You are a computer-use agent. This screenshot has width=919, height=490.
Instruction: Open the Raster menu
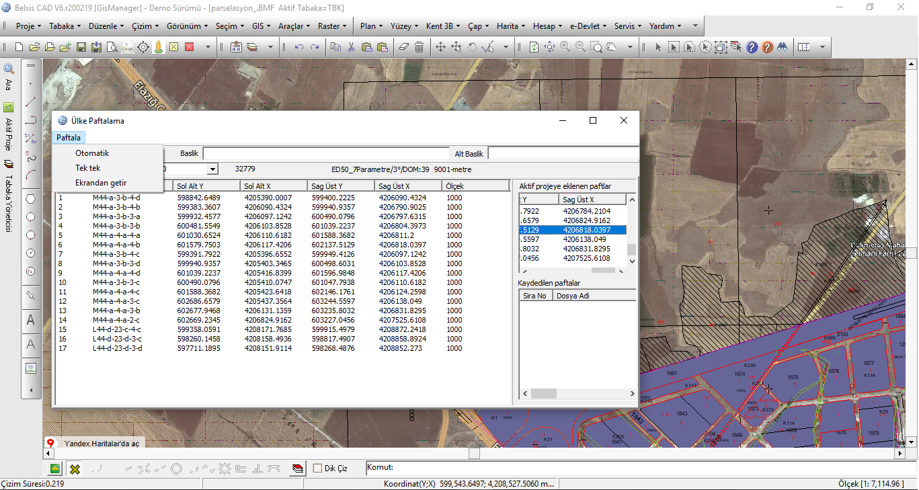(x=332, y=26)
